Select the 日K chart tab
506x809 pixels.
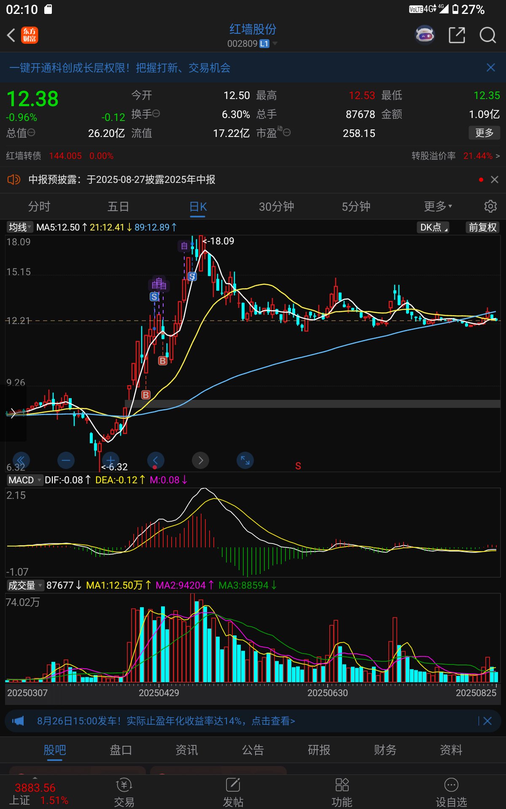pyautogui.click(x=198, y=207)
